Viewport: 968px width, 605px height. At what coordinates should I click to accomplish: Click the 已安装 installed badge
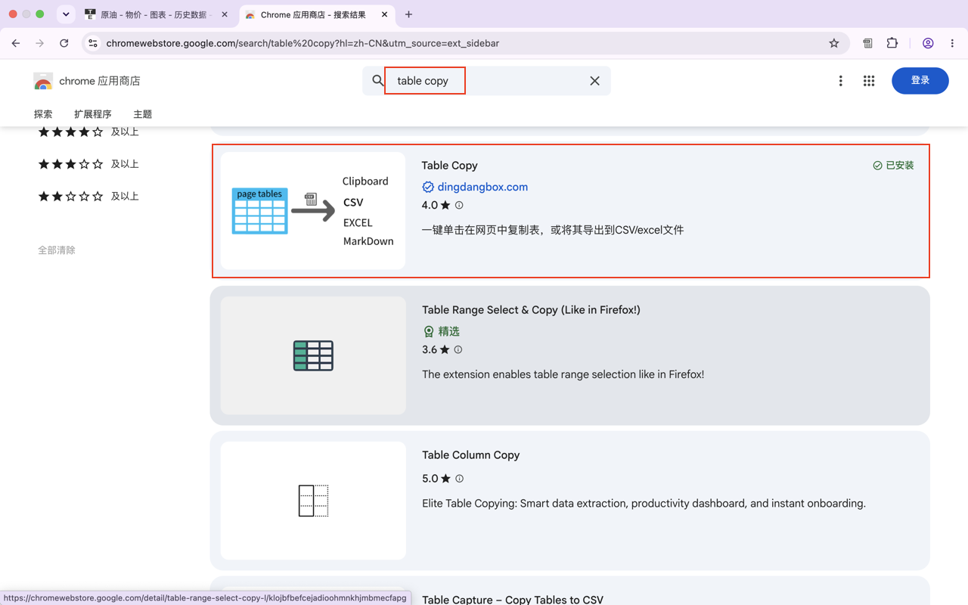click(893, 165)
